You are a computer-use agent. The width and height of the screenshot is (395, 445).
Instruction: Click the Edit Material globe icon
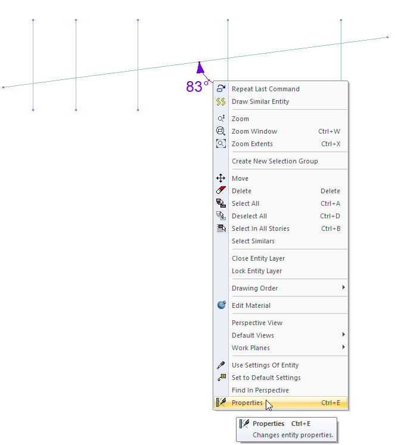coord(221,305)
